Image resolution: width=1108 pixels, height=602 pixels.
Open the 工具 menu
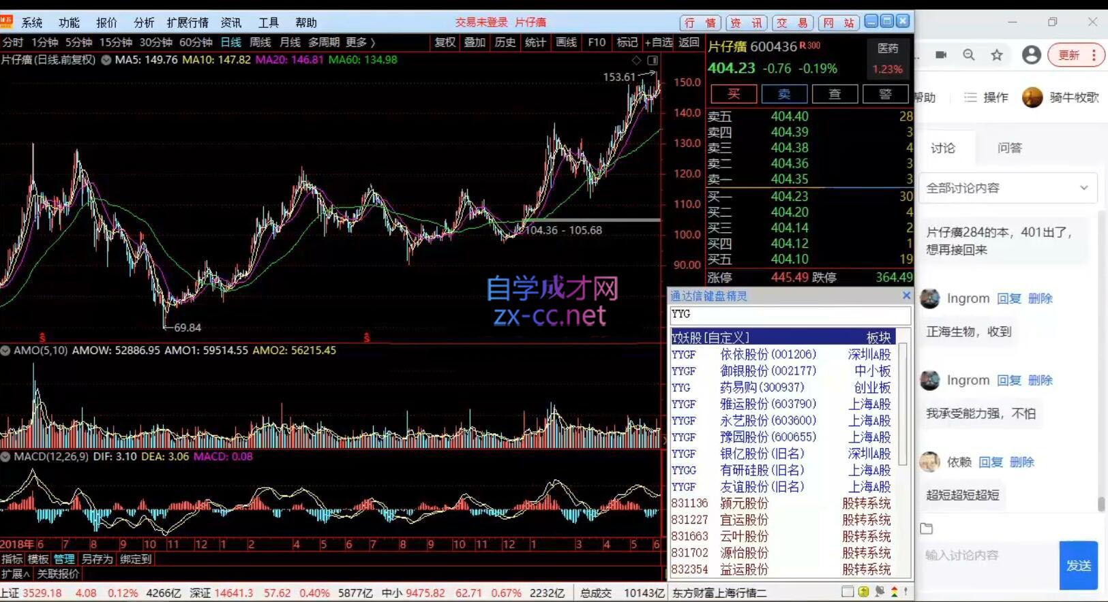[x=269, y=22]
